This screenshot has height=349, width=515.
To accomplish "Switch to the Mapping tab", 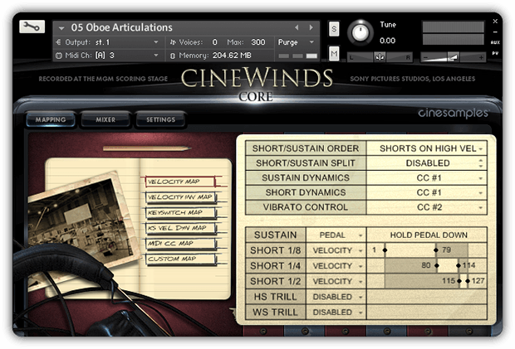I will [x=51, y=119].
